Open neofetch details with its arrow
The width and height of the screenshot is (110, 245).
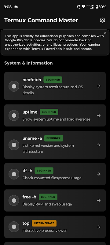coord(99,86)
